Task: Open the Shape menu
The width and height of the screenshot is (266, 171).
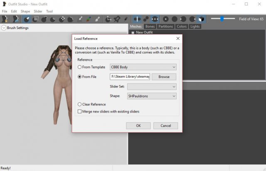Action: coord(25,11)
